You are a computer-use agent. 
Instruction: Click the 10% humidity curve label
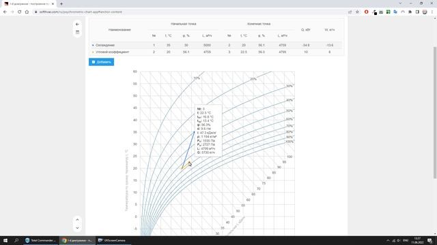pos(197,78)
